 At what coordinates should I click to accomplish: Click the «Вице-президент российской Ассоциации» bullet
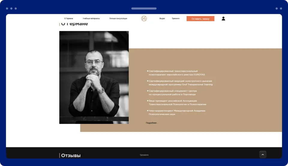pos(177,102)
